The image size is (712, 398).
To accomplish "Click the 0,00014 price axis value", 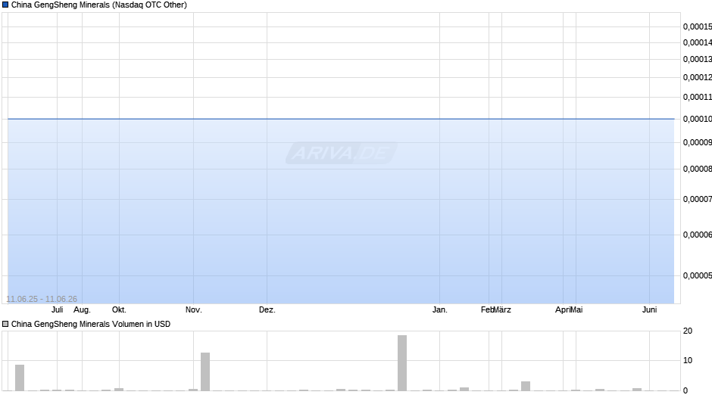I will tap(698, 42).
